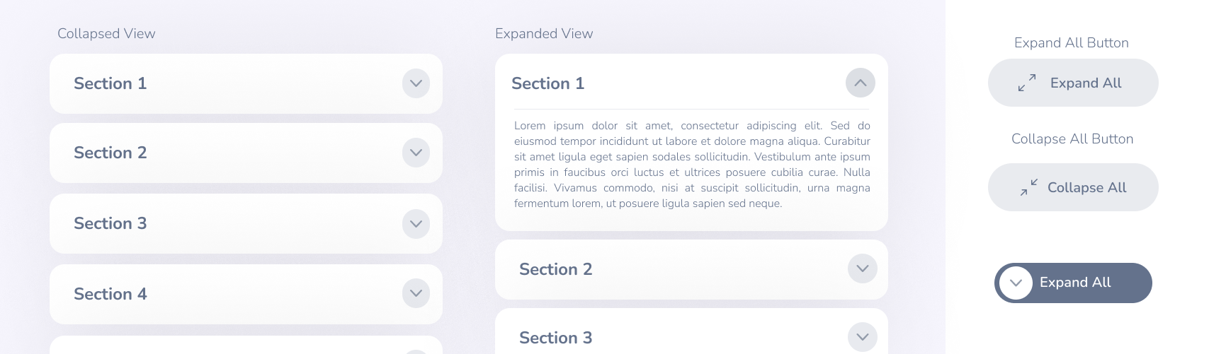Click the light Expand All button label
Viewport: 1209px width, 354px height.
tap(1086, 83)
